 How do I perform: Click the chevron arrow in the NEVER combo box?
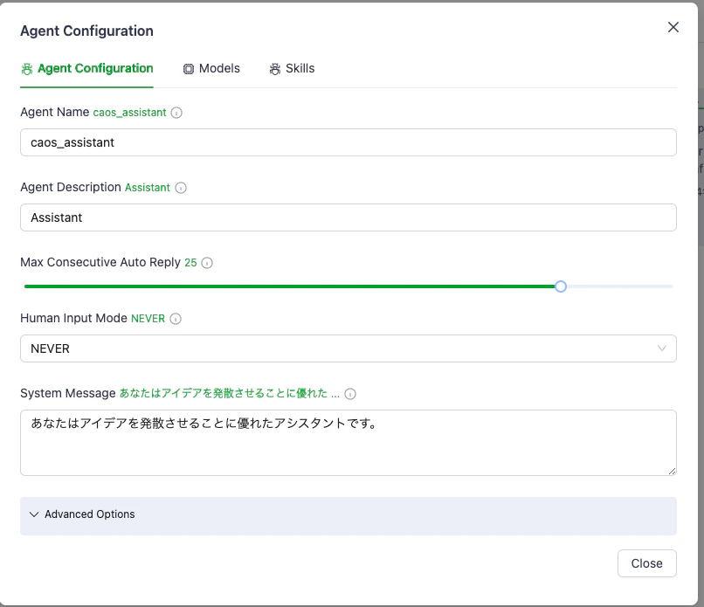pyautogui.click(x=662, y=348)
